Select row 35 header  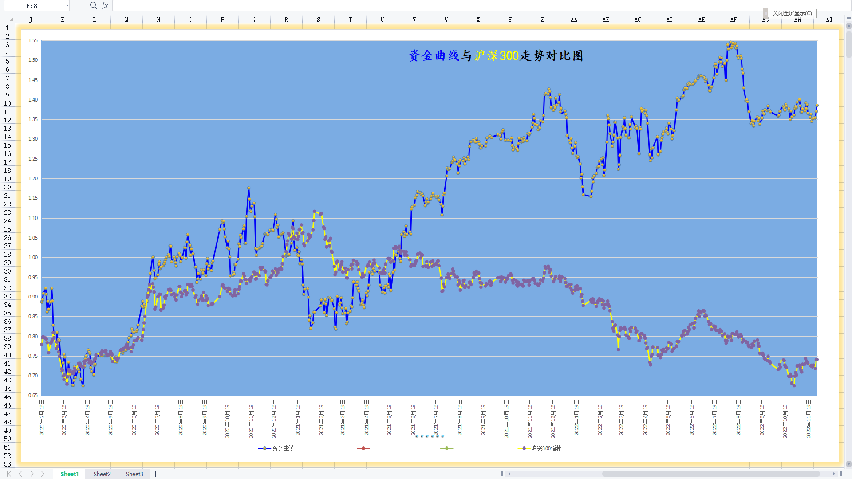click(8, 313)
